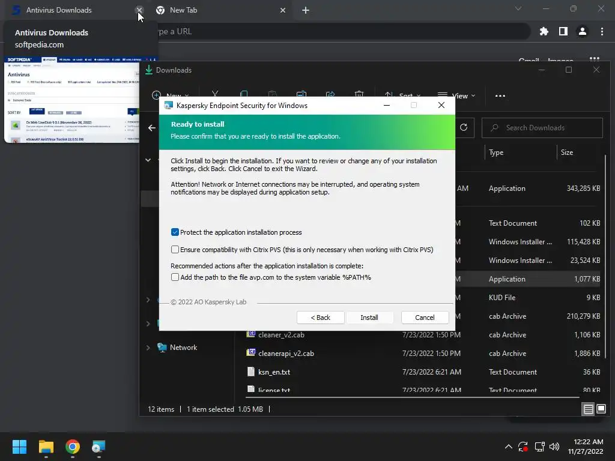Open the installer icon on the taskbar
Screen dimensions: 615x461
tap(98, 447)
